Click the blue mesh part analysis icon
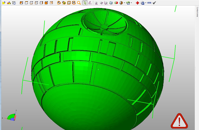 [111, 3]
